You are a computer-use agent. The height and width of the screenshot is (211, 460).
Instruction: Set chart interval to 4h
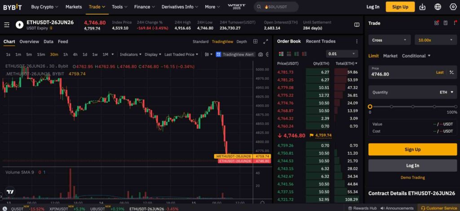pos(75,54)
